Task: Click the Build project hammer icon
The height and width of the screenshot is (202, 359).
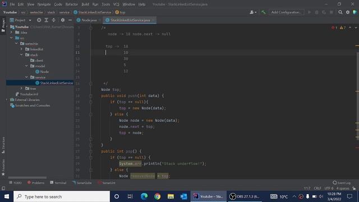Action: pyautogui.click(x=263, y=12)
